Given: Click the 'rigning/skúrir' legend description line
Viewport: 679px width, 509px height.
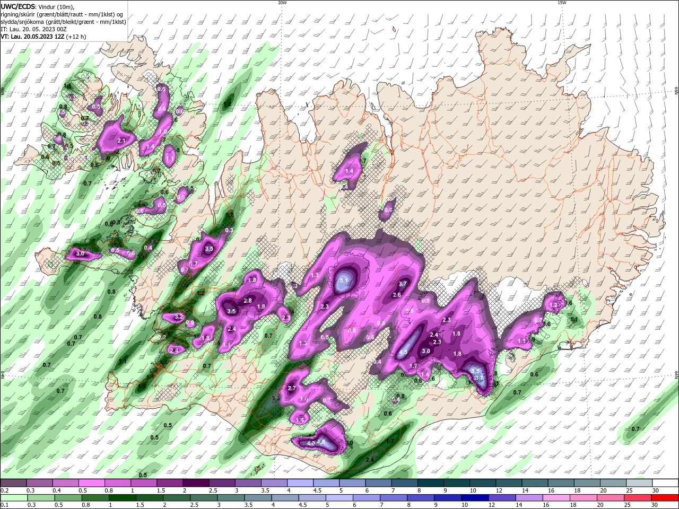Looking at the screenshot, I should 61,14.
